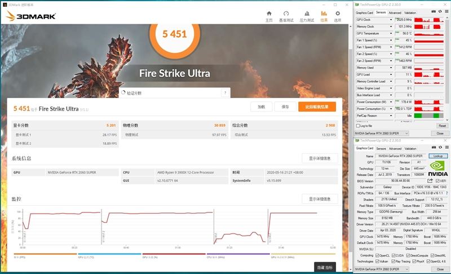Click the 3DMARK logo
Screen dimensions: 451x274
point(31,16)
